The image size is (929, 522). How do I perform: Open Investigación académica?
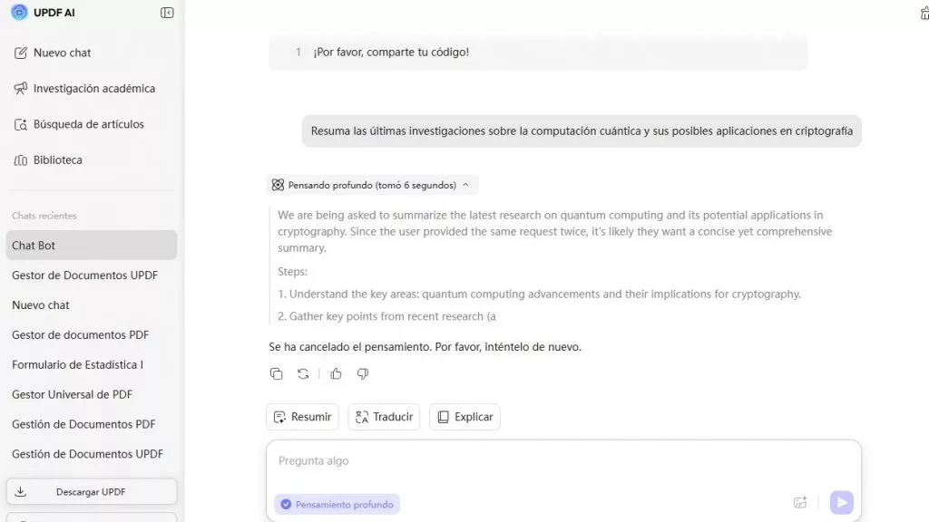click(x=93, y=89)
